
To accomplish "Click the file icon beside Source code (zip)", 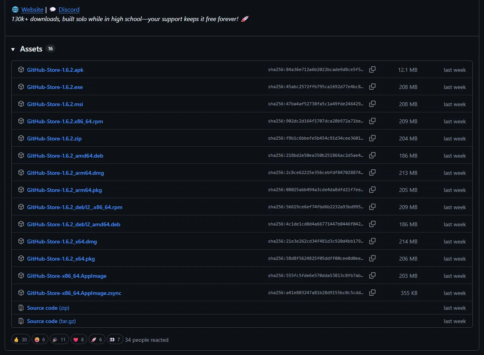I will 21,308.
